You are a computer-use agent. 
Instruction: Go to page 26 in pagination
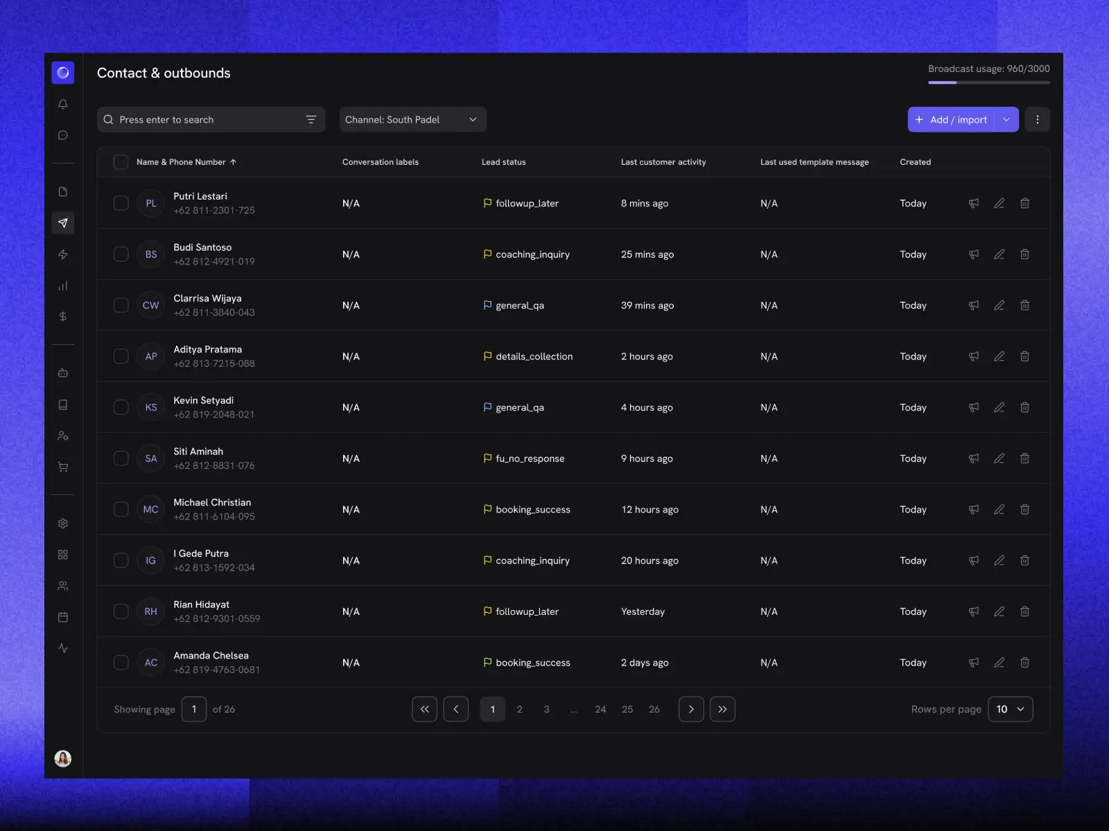[654, 709]
